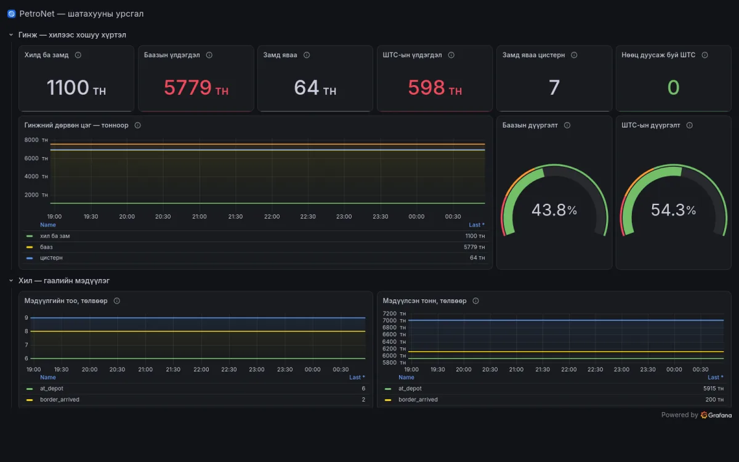Viewport: 739px width, 462px height.
Task: Open info icon for Мэдүүлгийн тоо, төлөвөөр
Action: [x=117, y=301]
